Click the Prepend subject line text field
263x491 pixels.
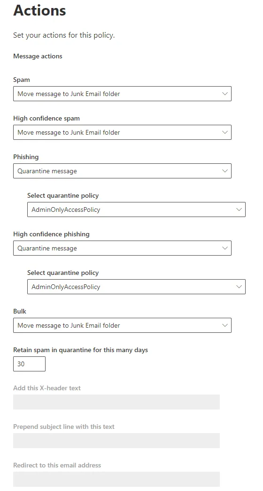116,441
